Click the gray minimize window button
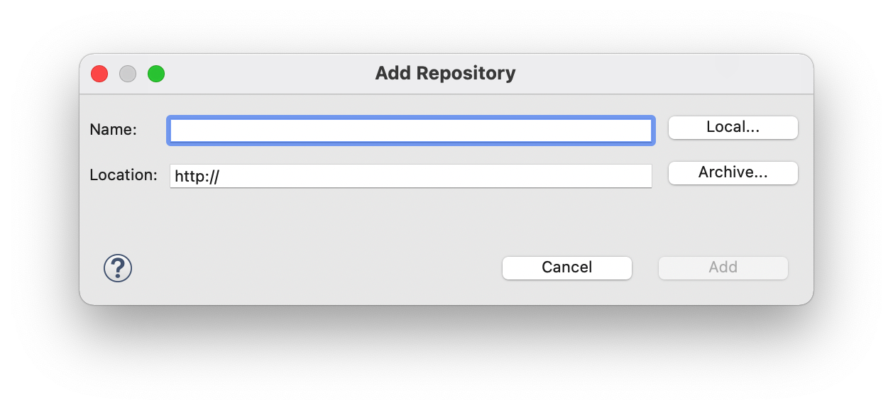The width and height of the screenshot is (893, 410). 128,74
